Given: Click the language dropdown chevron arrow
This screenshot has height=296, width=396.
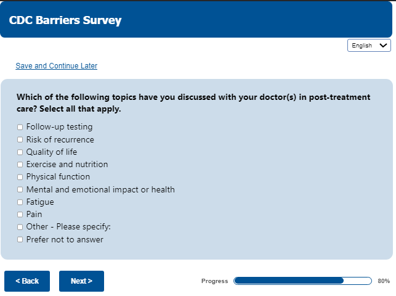Looking at the screenshot, I should click(x=384, y=45).
